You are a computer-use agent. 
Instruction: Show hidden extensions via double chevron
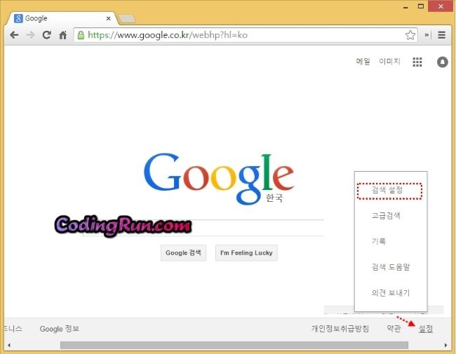click(x=427, y=35)
